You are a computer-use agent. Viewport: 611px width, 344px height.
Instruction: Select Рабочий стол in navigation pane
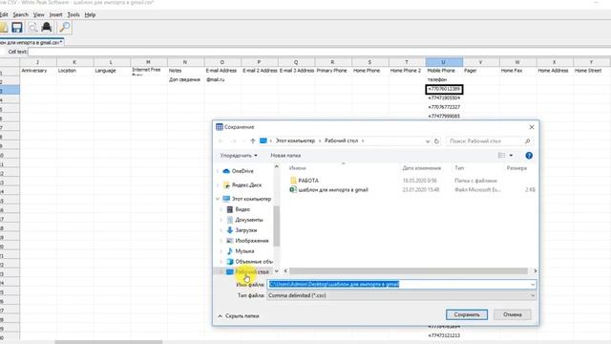[251, 271]
